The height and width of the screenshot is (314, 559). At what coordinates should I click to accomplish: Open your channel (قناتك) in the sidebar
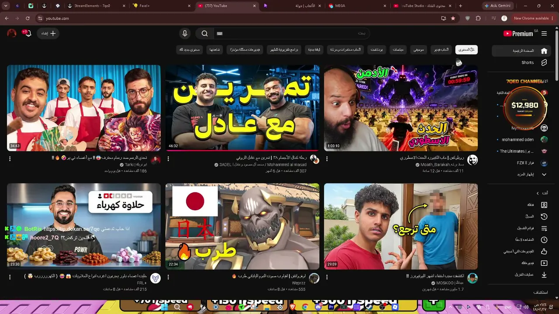pyautogui.click(x=522, y=205)
